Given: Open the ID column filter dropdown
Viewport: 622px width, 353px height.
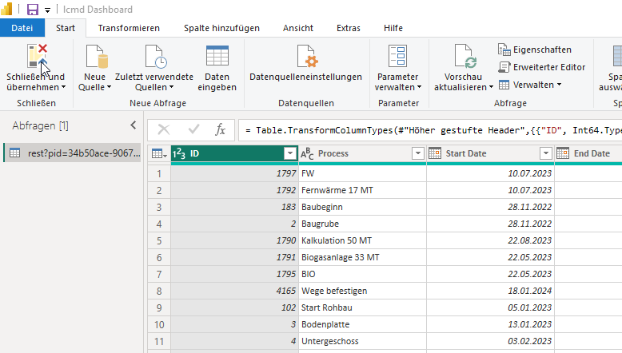Looking at the screenshot, I should pyautogui.click(x=289, y=153).
